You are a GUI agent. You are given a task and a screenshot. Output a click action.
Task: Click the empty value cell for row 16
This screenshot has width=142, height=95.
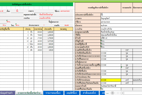(x=121, y=62)
